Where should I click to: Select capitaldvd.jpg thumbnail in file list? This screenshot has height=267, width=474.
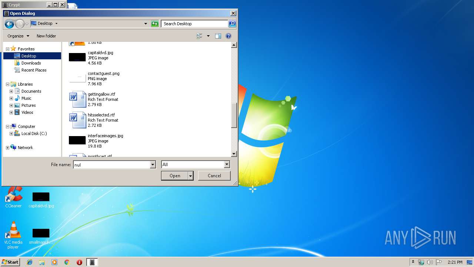coord(77,57)
